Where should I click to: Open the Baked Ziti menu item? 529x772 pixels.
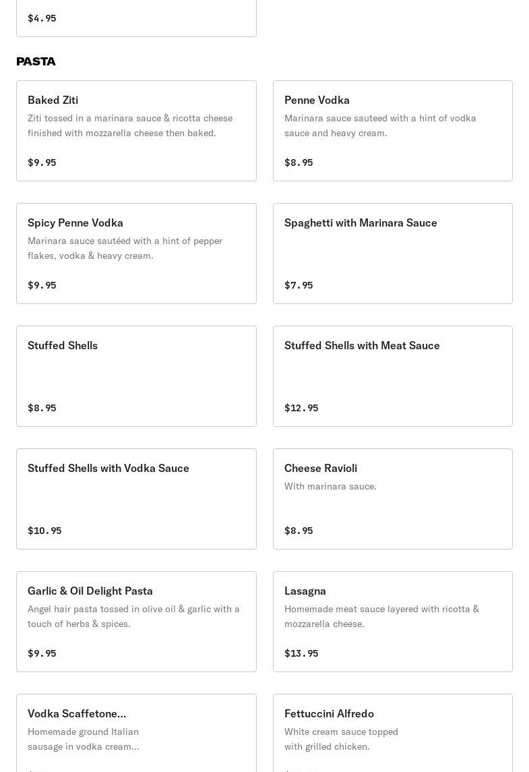[x=136, y=131]
